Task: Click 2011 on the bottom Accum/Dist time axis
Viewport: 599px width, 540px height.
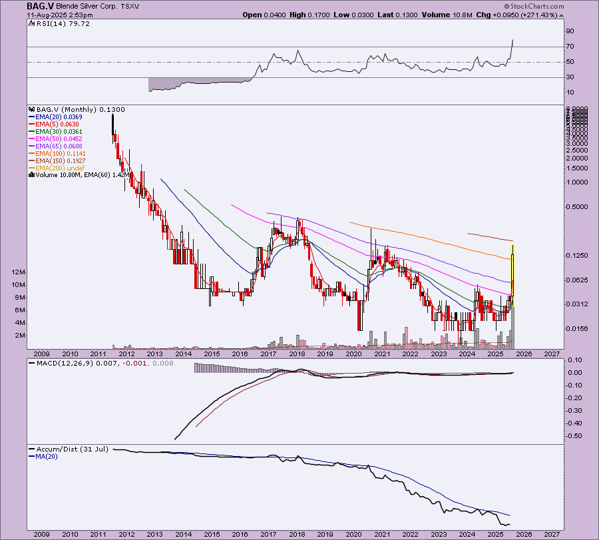Action: (x=99, y=534)
